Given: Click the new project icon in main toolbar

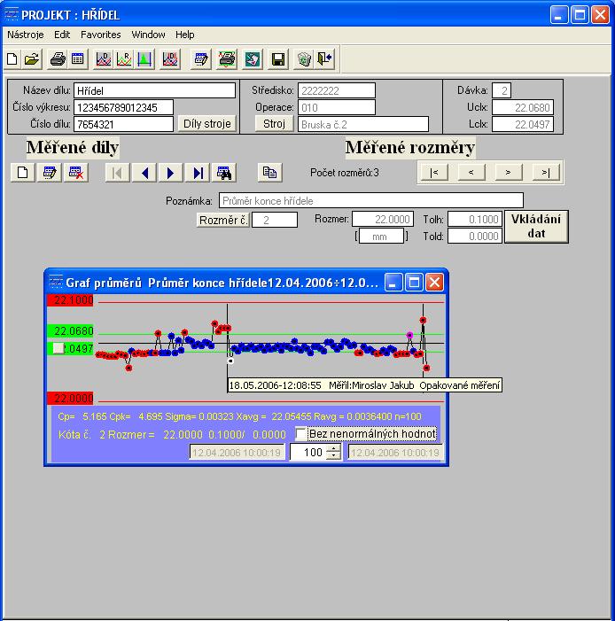Looking at the screenshot, I should click(x=12, y=59).
